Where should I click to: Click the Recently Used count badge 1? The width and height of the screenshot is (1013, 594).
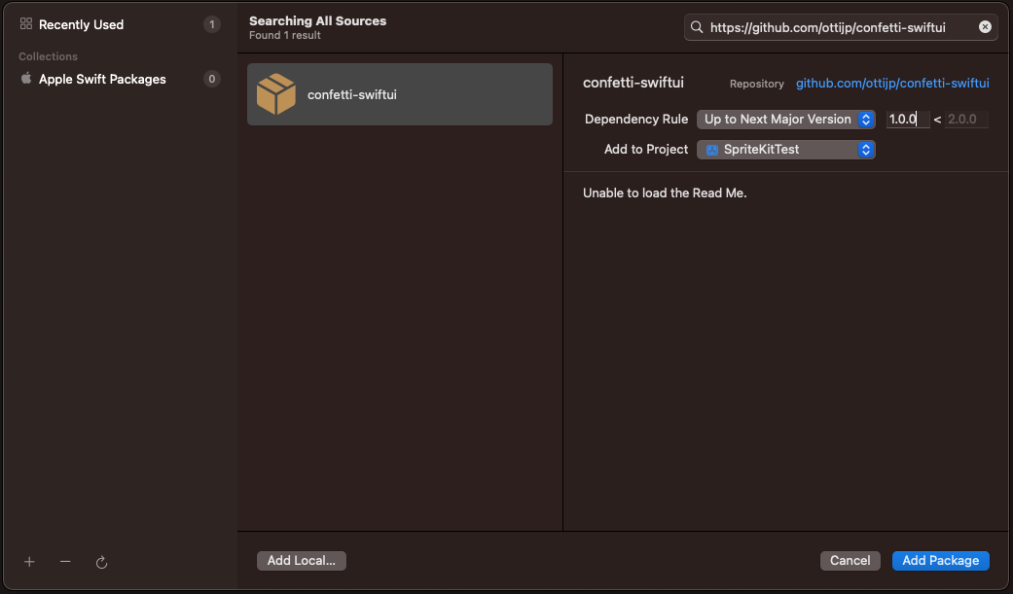pyautogui.click(x=212, y=24)
